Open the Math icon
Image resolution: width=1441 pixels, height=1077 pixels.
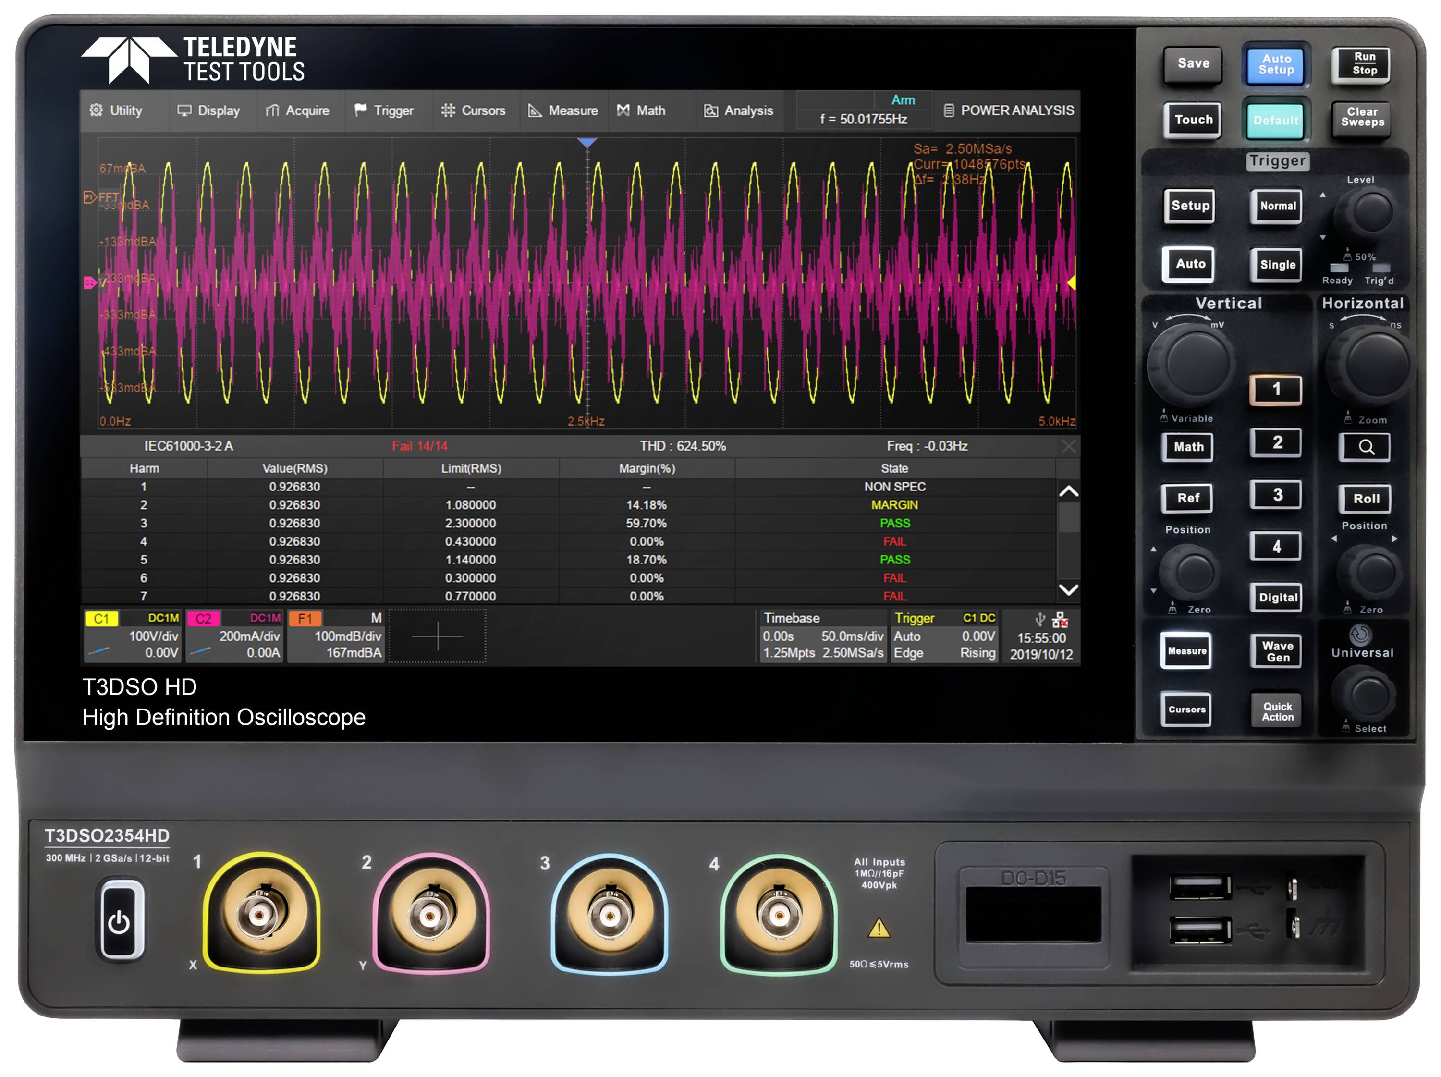pyautogui.click(x=623, y=111)
